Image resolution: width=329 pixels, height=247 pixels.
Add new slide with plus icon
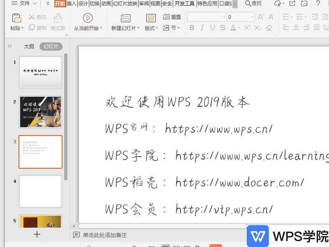point(37,234)
